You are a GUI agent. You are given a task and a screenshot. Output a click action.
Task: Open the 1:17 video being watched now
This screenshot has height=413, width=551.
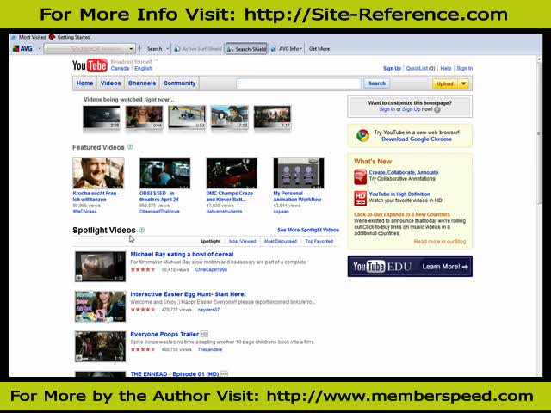click(x=272, y=117)
